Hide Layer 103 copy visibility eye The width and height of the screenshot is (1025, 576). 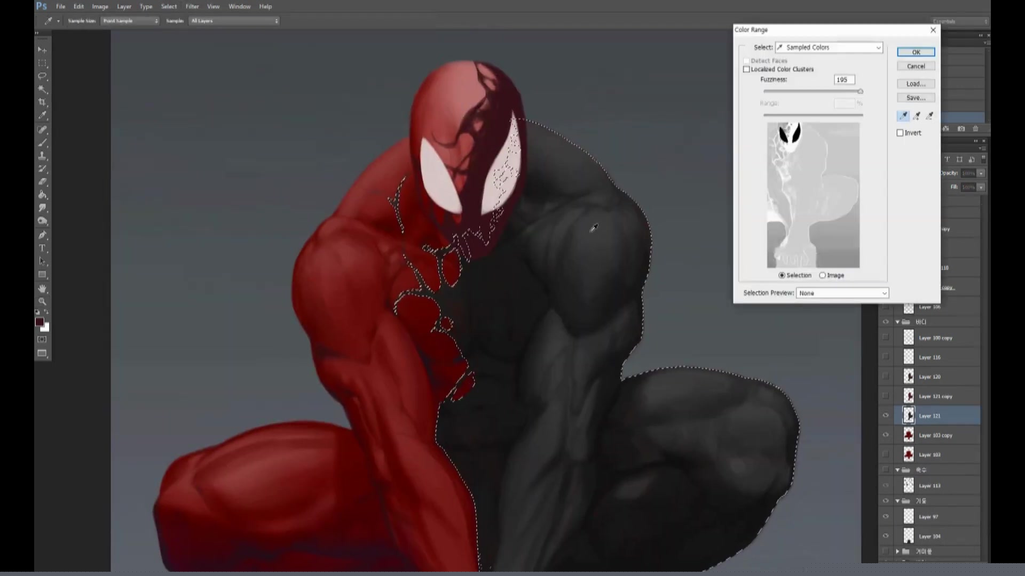[886, 435]
